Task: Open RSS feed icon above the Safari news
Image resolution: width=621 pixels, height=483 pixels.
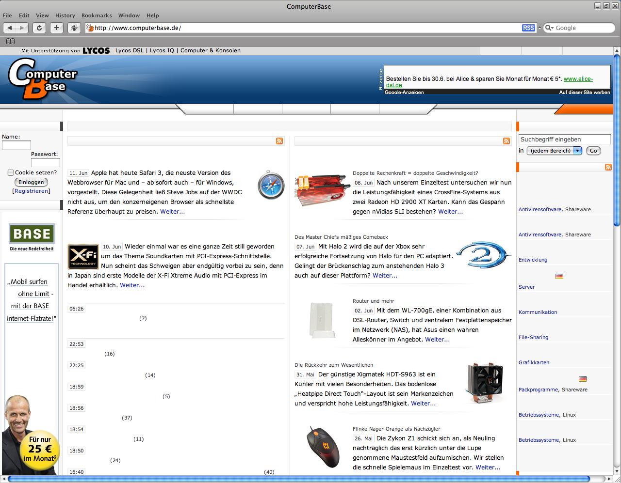Action: click(279, 141)
